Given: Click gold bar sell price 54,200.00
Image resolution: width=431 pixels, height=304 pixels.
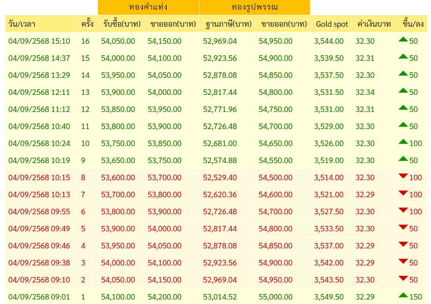Looking at the screenshot, I should pos(164,297).
